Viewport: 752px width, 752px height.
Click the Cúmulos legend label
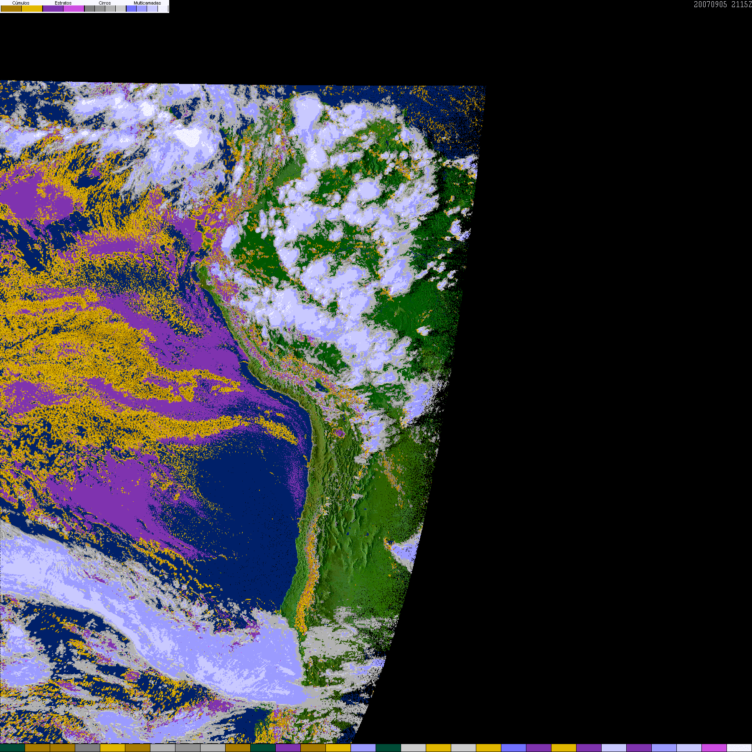[21, 3]
